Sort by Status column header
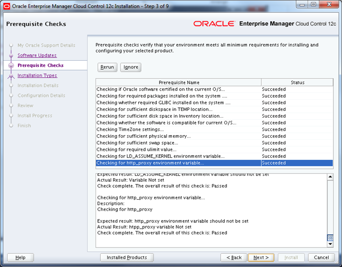342x267 pixels. tap(297, 83)
